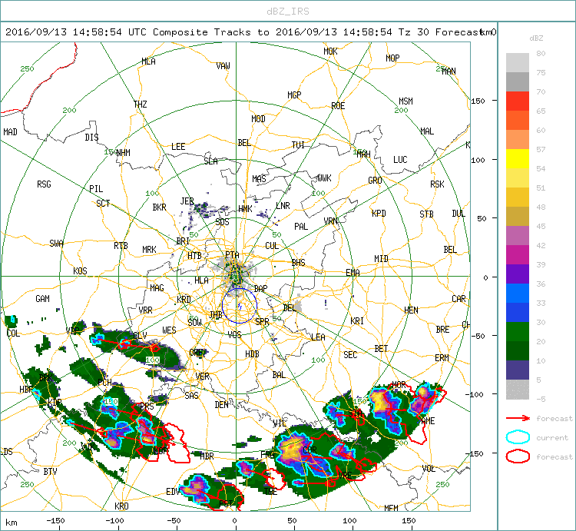Click the red forecast ellipse legend icon

coord(518,456)
